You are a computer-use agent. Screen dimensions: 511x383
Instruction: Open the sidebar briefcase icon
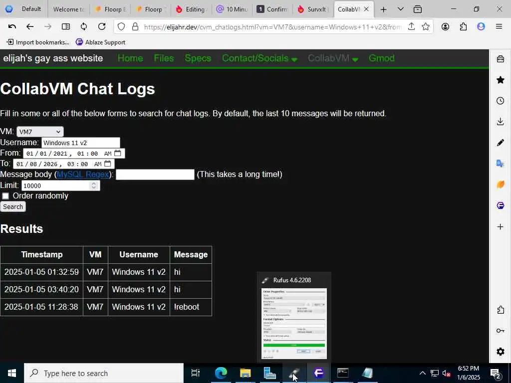tap(500, 59)
